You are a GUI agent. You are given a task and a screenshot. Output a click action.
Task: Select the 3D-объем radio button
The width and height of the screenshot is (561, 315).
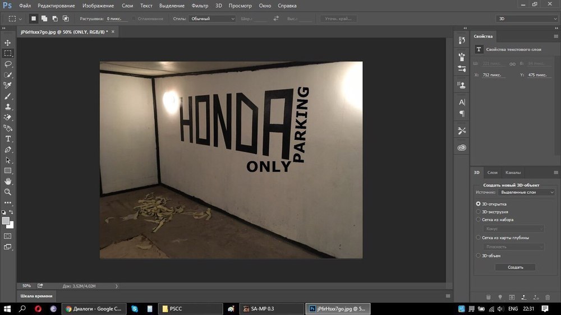[x=478, y=256]
